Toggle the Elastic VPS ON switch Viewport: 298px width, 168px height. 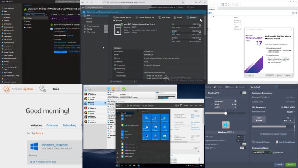tap(244, 93)
